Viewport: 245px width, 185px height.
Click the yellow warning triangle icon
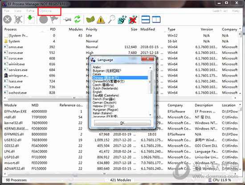(x=101, y=20)
